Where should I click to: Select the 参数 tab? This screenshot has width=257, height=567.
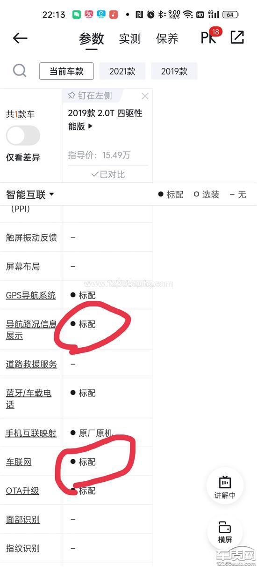(92, 38)
